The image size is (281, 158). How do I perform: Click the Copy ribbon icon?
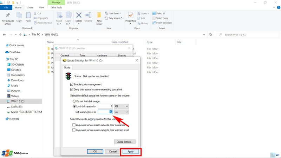pos(19,15)
